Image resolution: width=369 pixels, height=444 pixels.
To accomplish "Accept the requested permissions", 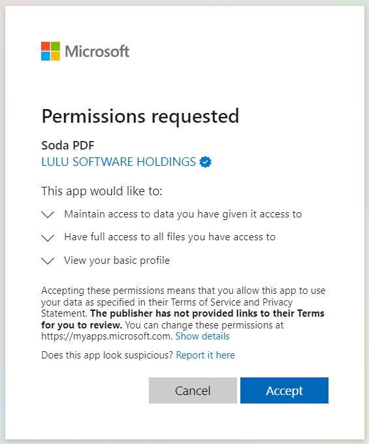I will (284, 390).
